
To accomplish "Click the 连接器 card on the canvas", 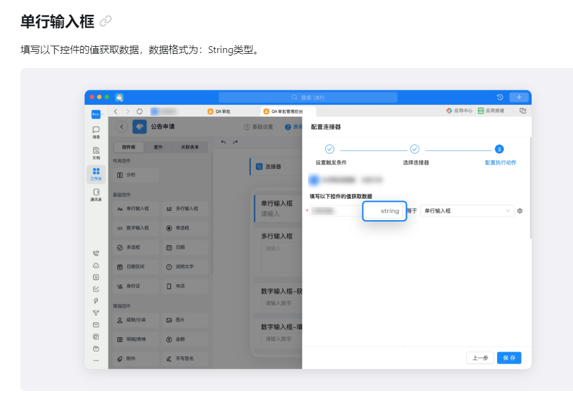I will [276, 167].
